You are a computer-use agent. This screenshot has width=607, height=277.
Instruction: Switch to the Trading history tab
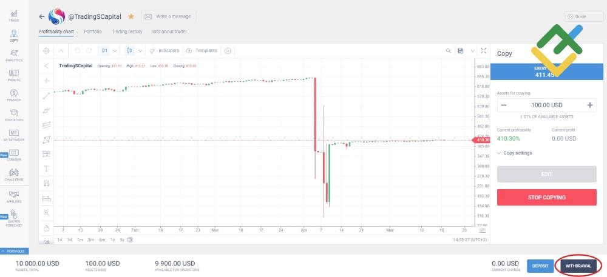click(x=127, y=32)
